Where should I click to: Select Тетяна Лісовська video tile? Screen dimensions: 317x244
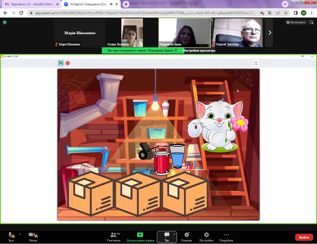click(132, 33)
